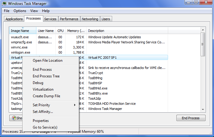214x137 pixels.
Task: Click TOSHIBA HDD Protection Service description
Action: 112,104
